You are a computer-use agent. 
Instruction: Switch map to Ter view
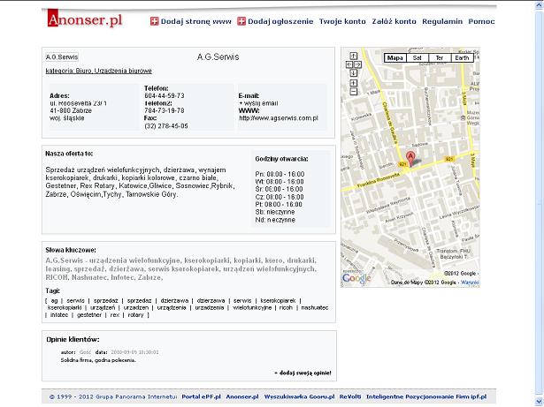pyautogui.click(x=440, y=58)
